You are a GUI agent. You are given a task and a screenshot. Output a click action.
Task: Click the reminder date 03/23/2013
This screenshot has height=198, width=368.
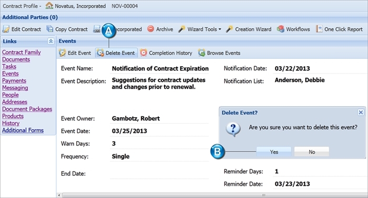click(x=292, y=184)
